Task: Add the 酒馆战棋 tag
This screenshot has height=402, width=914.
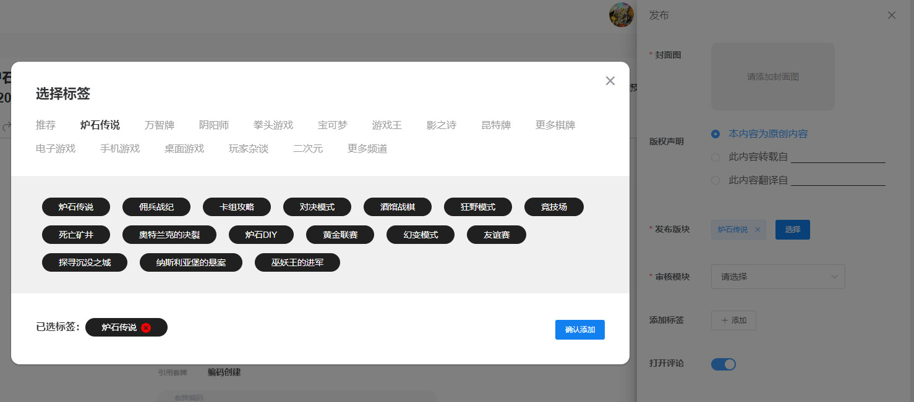Action: click(398, 207)
